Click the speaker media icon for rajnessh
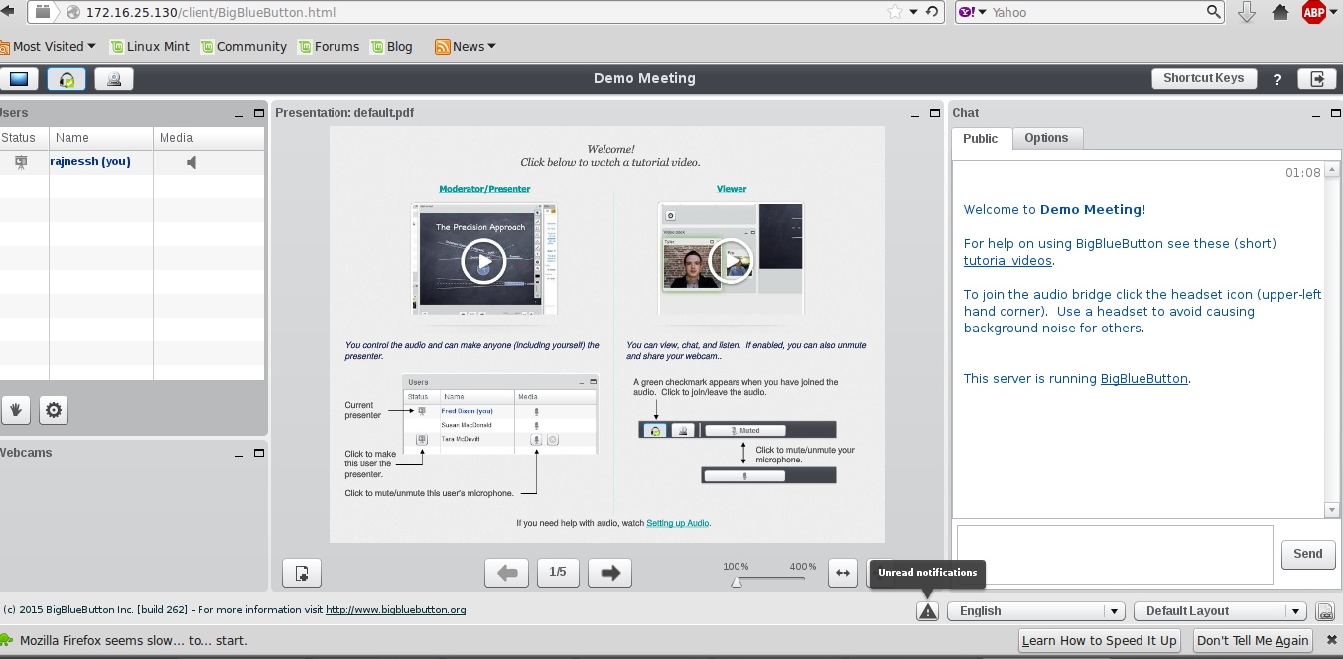Screen dimensions: 1343x659 click(192, 162)
